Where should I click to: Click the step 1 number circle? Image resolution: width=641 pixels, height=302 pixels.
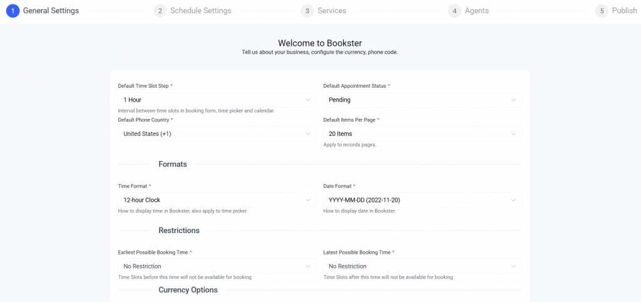pyautogui.click(x=13, y=11)
